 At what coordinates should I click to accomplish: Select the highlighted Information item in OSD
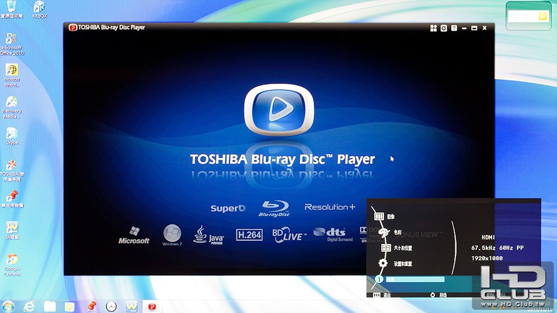point(410,279)
